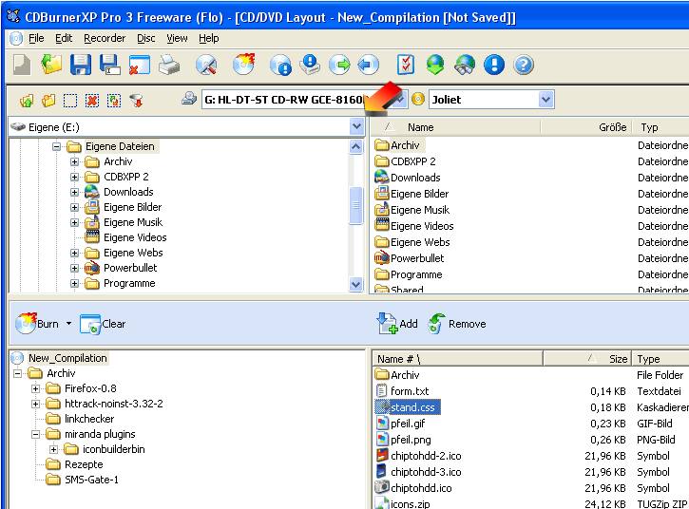Viewport: 689px width, 509px height.
Task: Click the erase disc tools icon
Action: tap(206, 65)
